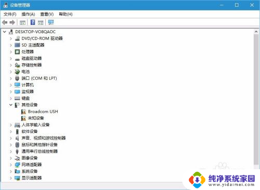Select the Broadcom USH warning icon
The width and height of the screenshot is (260, 190).
click(x=23, y=112)
